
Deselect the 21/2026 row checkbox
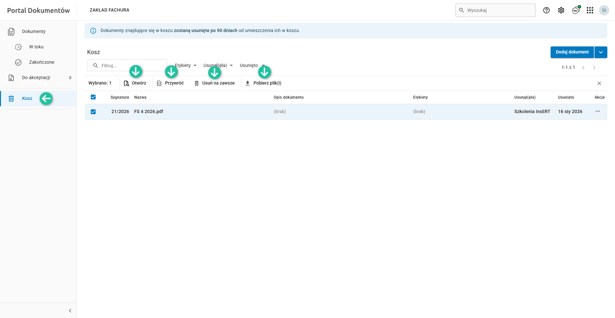pos(93,112)
